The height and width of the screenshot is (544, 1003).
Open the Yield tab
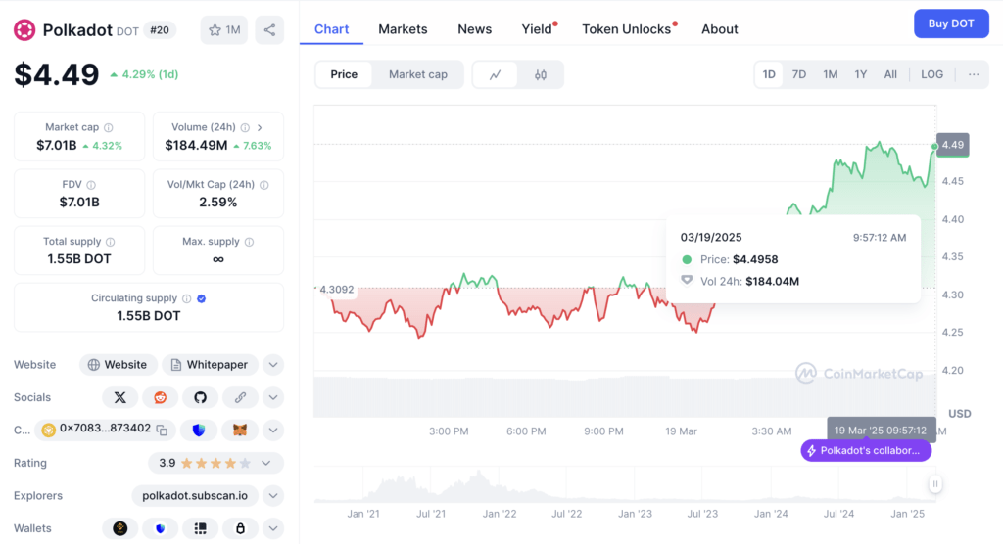tap(538, 29)
